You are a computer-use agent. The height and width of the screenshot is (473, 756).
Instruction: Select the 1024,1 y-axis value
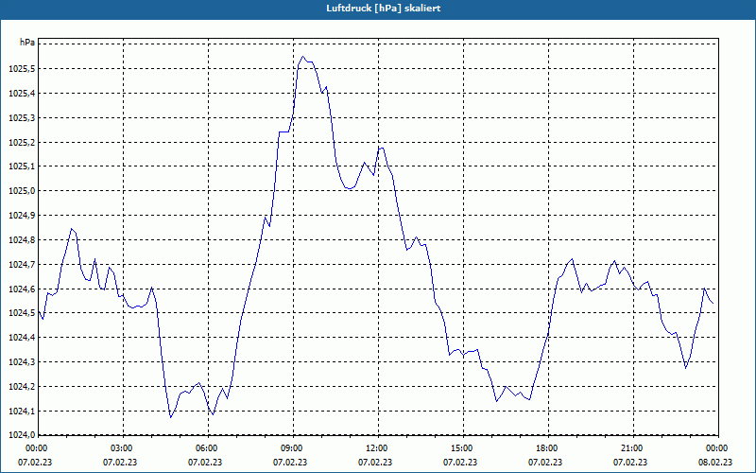pos(22,412)
